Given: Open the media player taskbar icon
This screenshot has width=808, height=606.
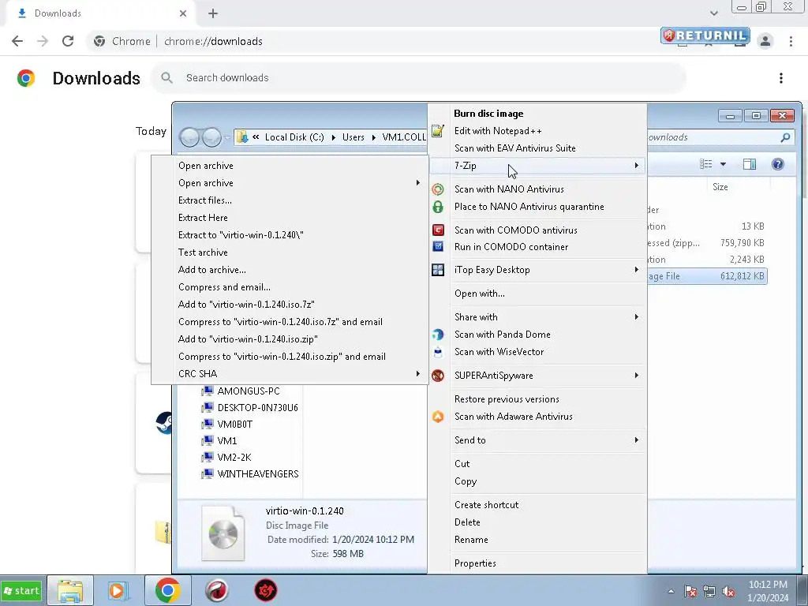Looking at the screenshot, I should tap(118, 590).
